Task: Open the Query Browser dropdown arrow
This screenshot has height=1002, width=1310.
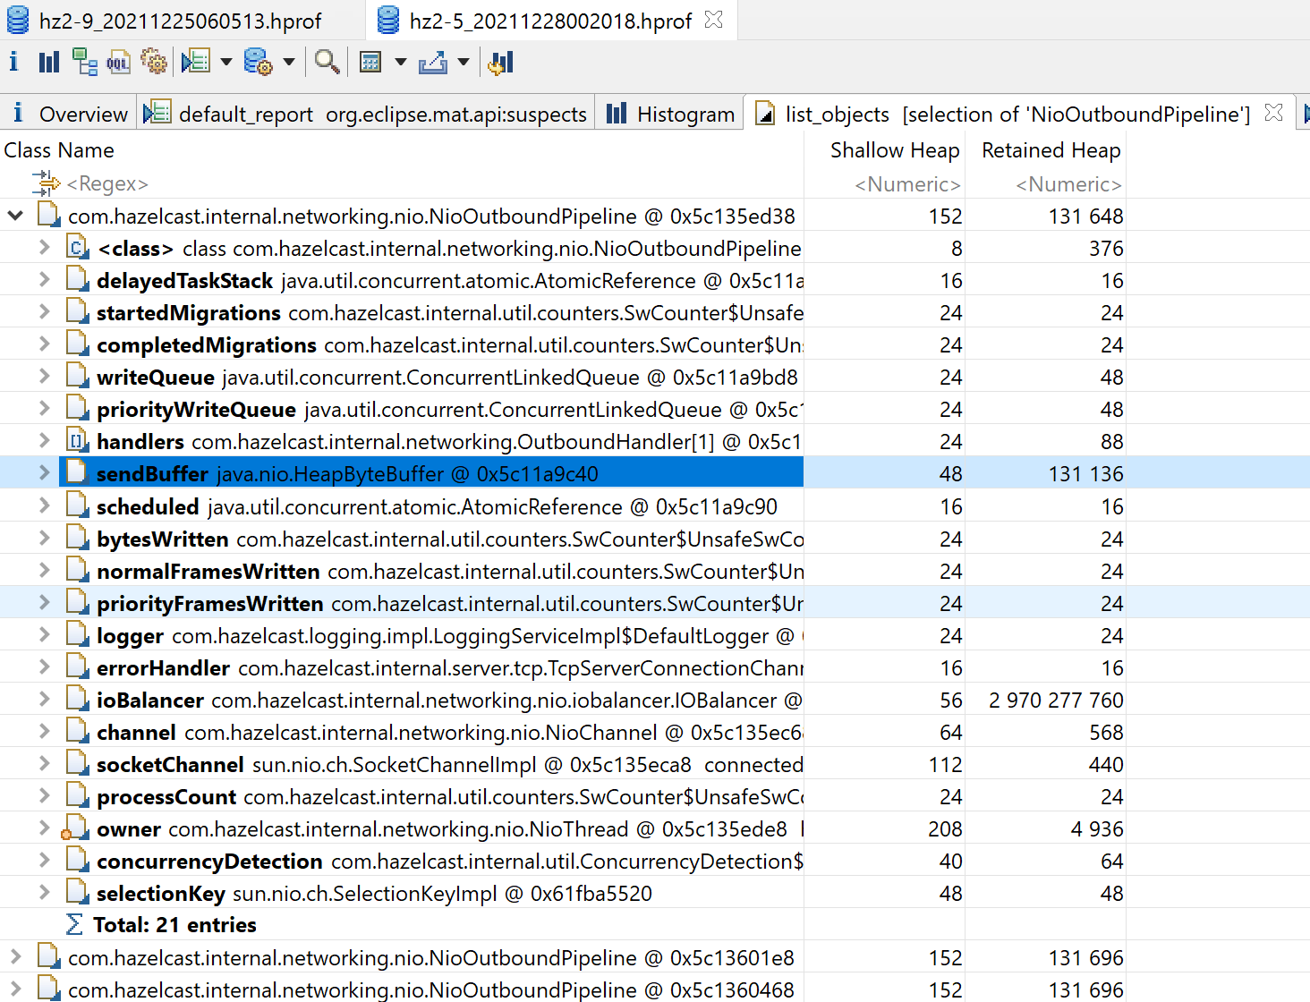Action: pos(288,63)
